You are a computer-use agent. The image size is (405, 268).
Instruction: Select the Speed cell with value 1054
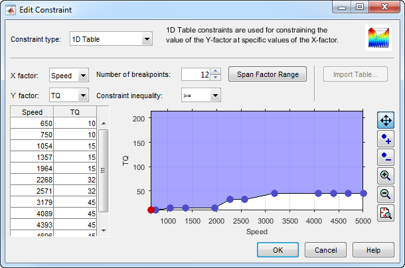tap(32, 146)
